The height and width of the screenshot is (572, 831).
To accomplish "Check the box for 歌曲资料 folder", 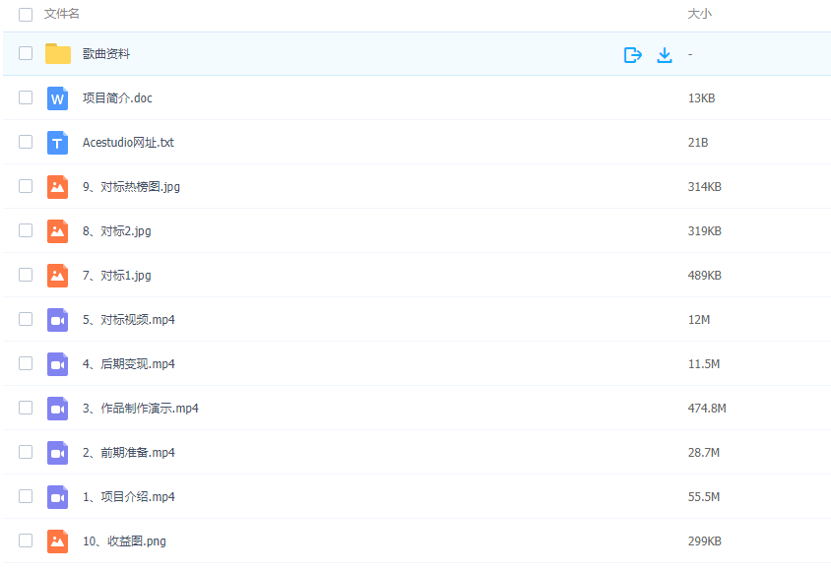I will (26, 54).
